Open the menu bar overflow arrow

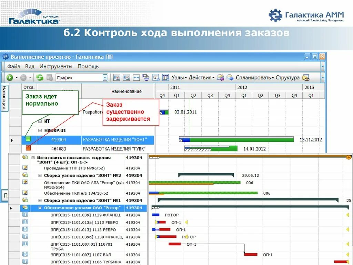323,67
